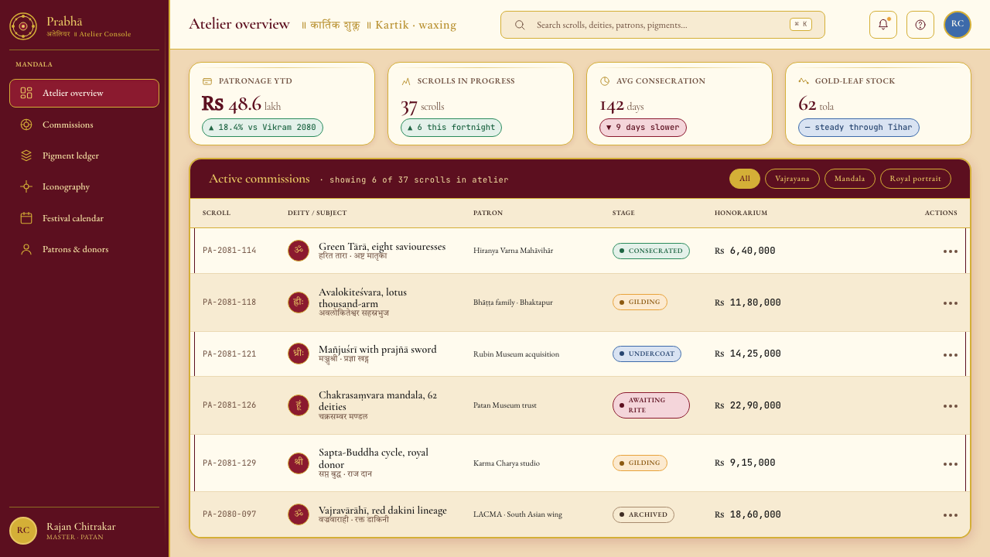
Task: Click the Consecrated stage badge
Action: 651,251
